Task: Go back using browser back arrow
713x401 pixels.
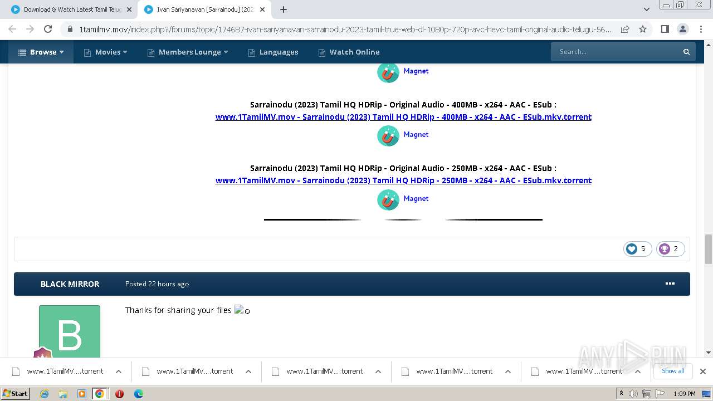Action: coord(12,29)
